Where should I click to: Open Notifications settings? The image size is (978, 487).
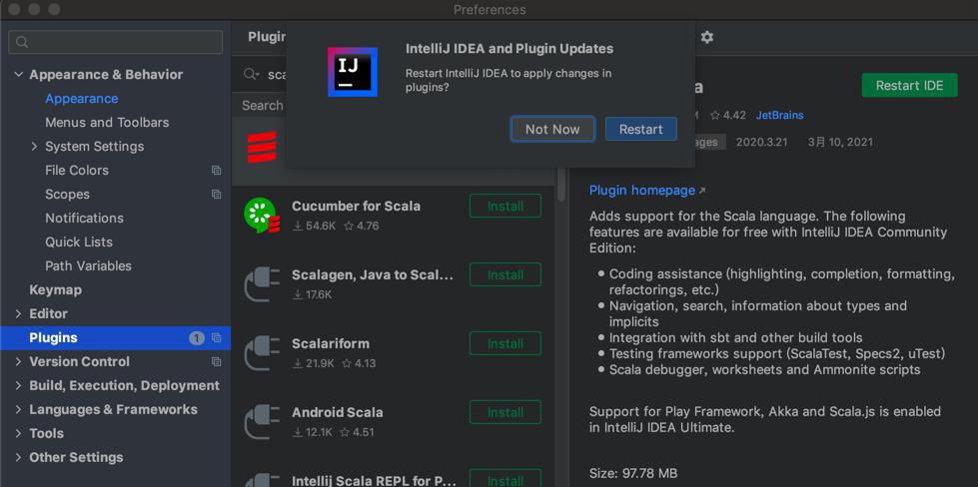84,218
